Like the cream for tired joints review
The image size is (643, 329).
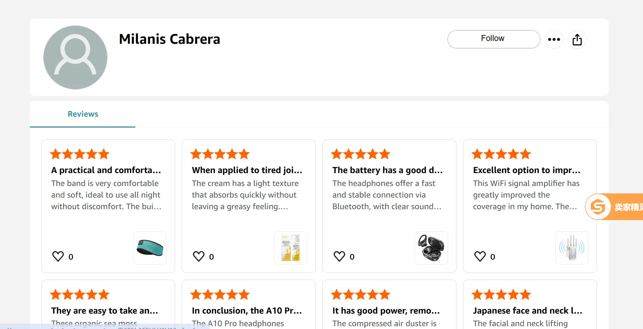(199, 256)
